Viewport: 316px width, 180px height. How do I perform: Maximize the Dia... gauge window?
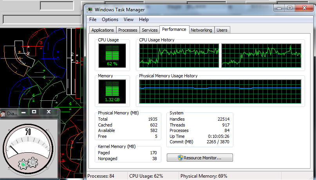tap(34, 112)
